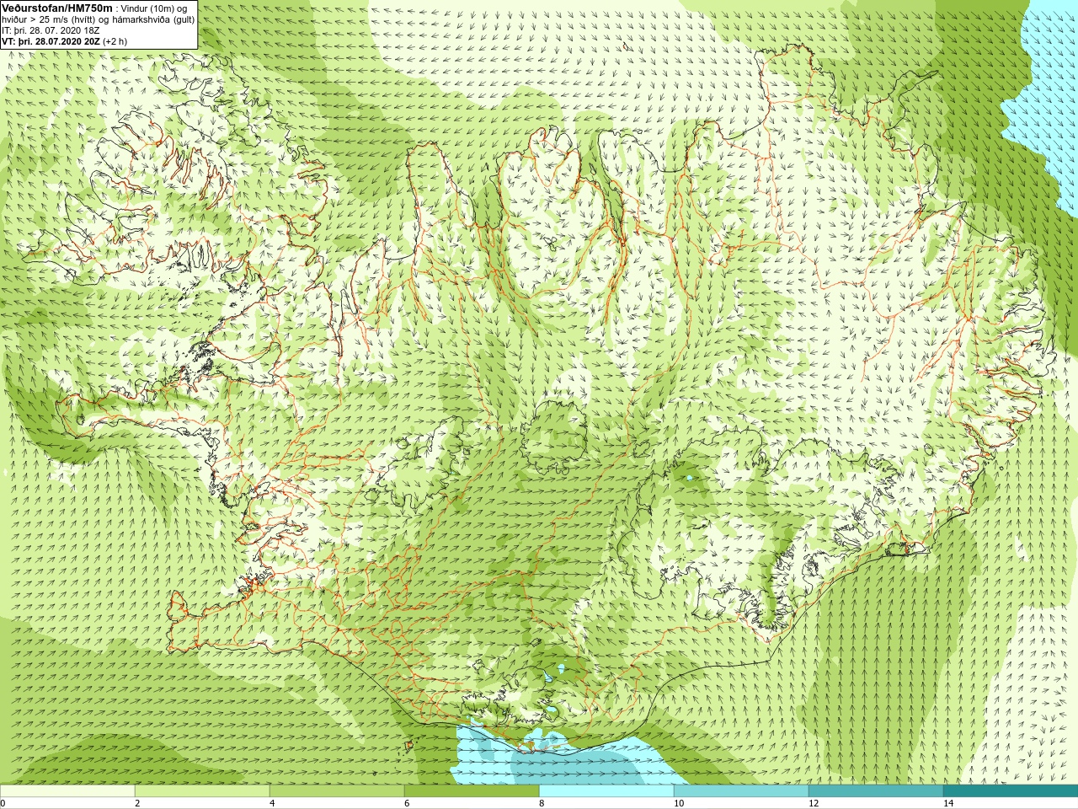Viewport: 1078px width, 809px height.
Task: Click the legend scale value '14'
Action: coord(948,803)
